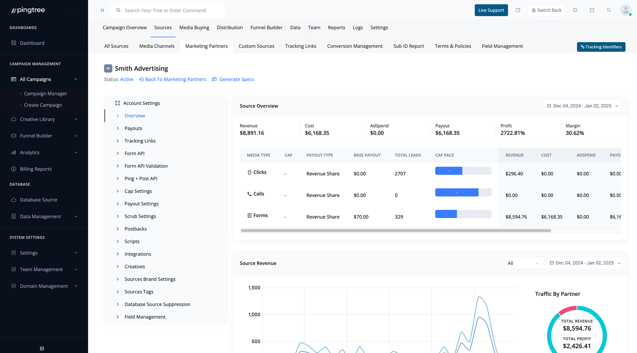Screen dimensions: 637x353
Task: Click the Active status link
Action: 127,79
